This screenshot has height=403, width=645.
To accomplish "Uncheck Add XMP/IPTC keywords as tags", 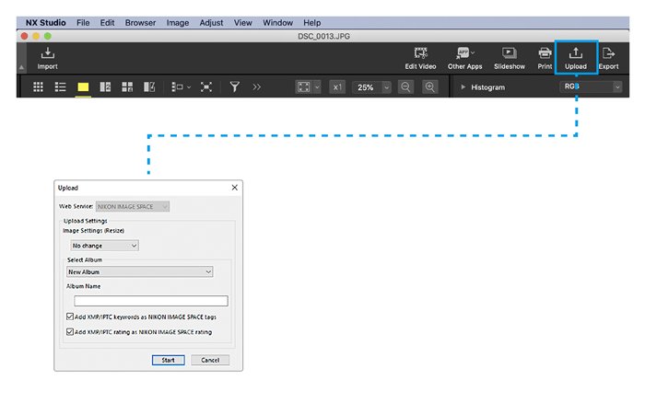I will 71,317.
